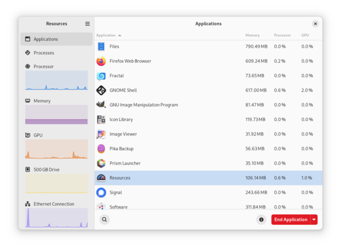Open application information via info icon
This screenshot has height=250, width=341.
tap(261, 219)
